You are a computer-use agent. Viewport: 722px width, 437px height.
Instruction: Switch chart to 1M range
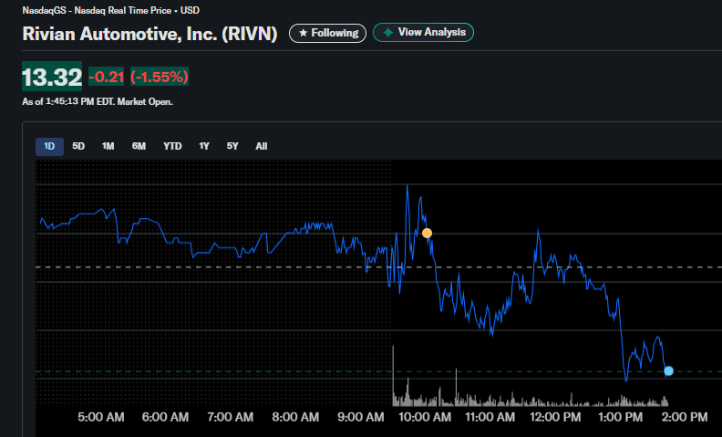108,147
